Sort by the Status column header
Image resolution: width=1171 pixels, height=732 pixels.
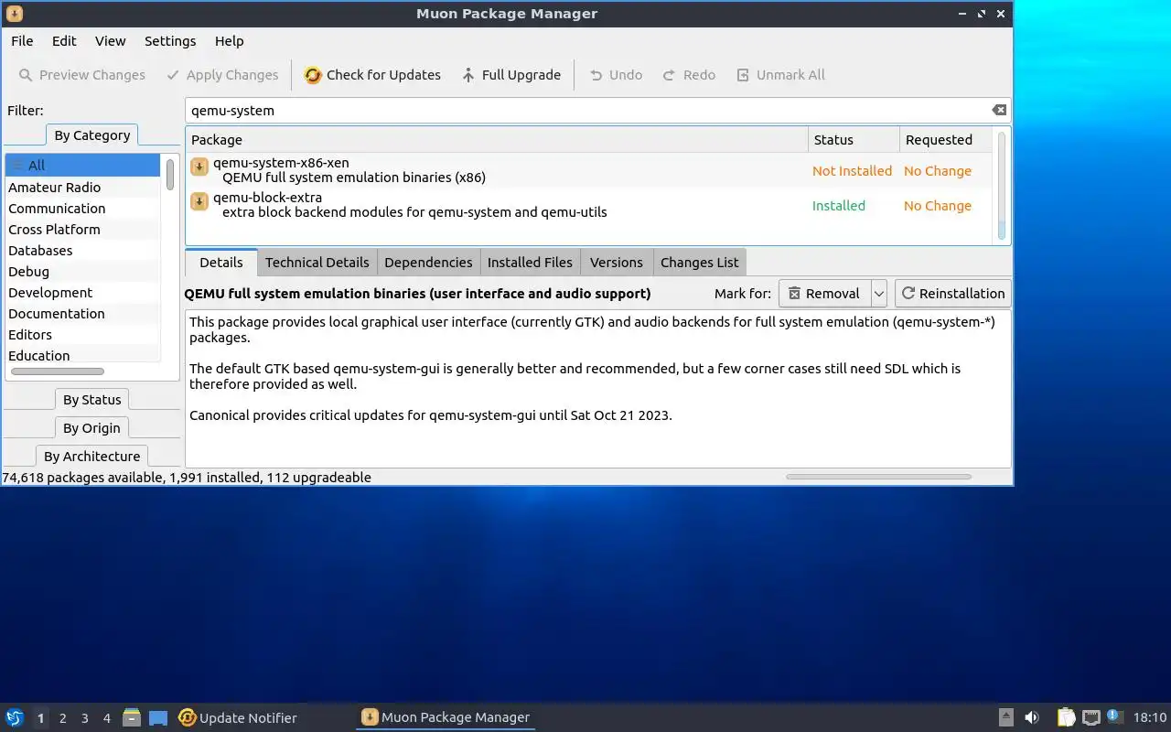854,140
